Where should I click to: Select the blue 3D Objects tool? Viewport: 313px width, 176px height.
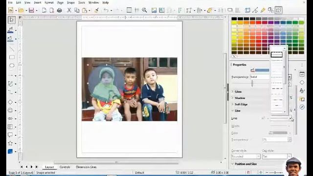click(x=10, y=152)
